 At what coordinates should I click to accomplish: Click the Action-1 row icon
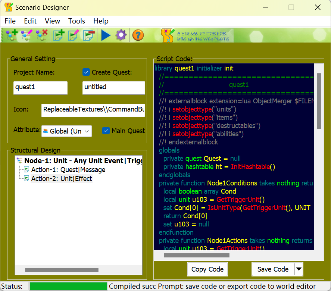[x=26, y=169]
